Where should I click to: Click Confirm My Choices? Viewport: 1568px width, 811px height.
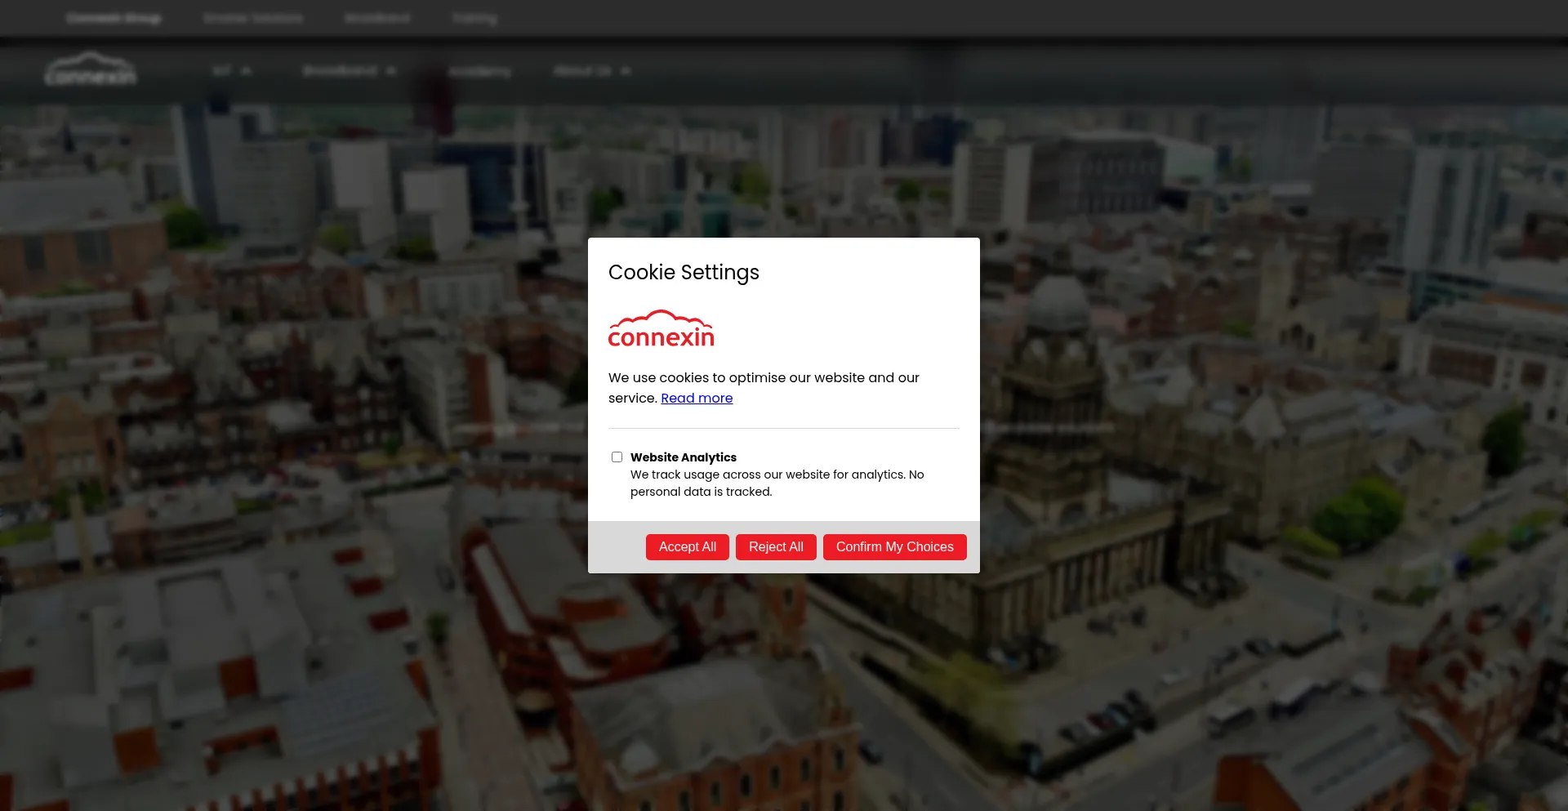pyautogui.click(x=894, y=547)
